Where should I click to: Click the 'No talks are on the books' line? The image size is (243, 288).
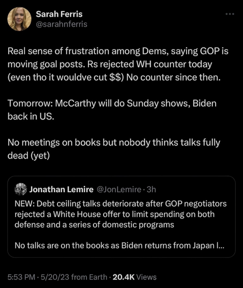(x=120, y=245)
